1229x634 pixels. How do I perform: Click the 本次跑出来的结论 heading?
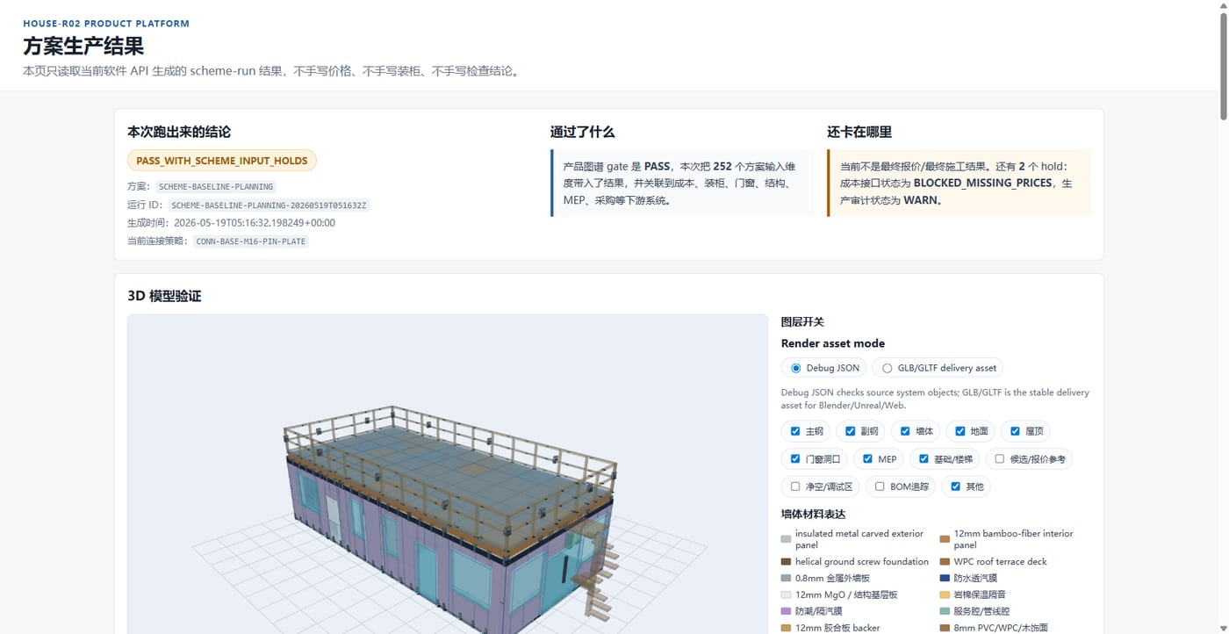click(179, 132)
